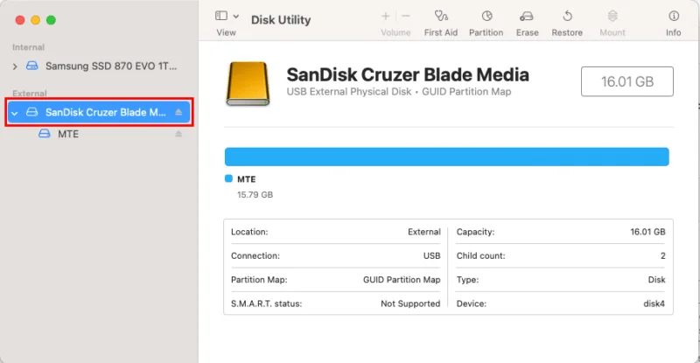
Task: Open the Partition tool
Action: (x=486, y=24)
